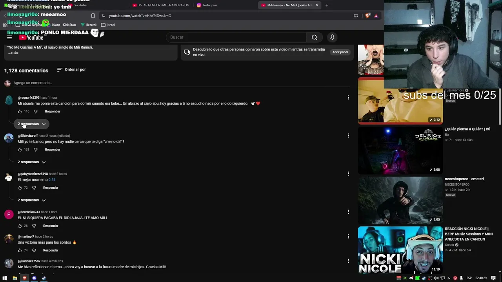
Task: Dislike the comment by @martinpi7
Action: pos(34,250)
